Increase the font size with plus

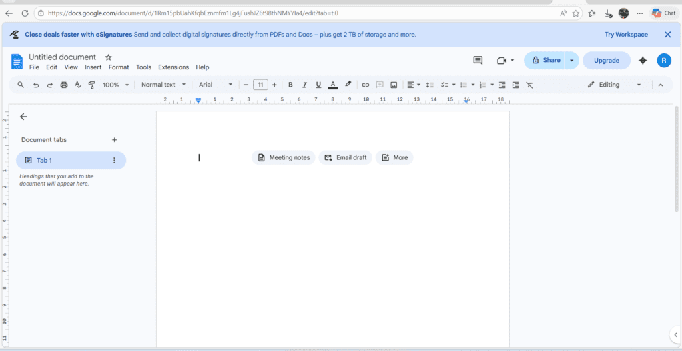[x=274, y=85]
